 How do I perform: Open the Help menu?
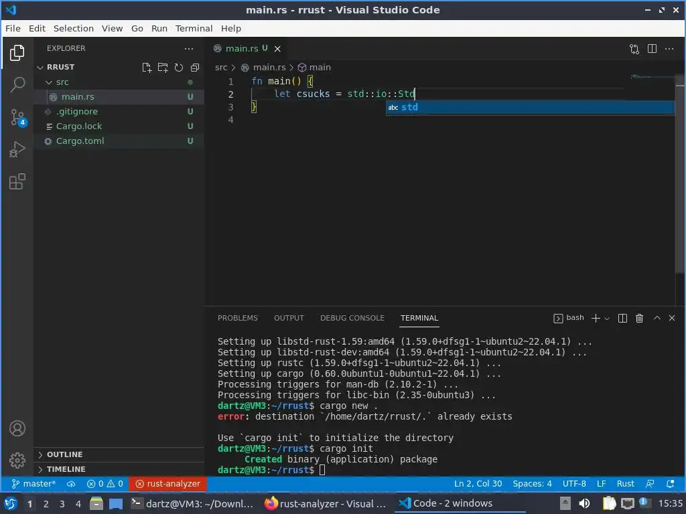click(231, 28)
